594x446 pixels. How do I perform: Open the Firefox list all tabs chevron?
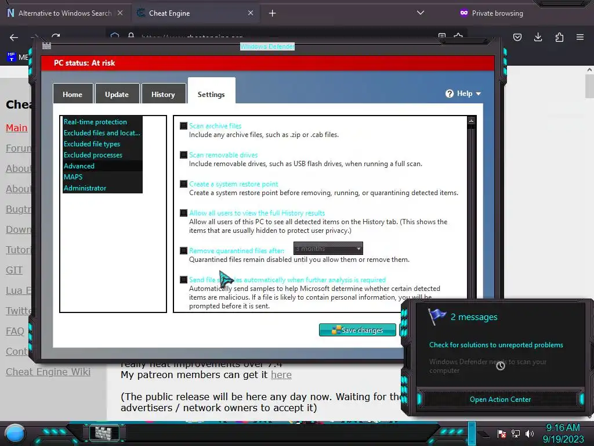point(420,13)
